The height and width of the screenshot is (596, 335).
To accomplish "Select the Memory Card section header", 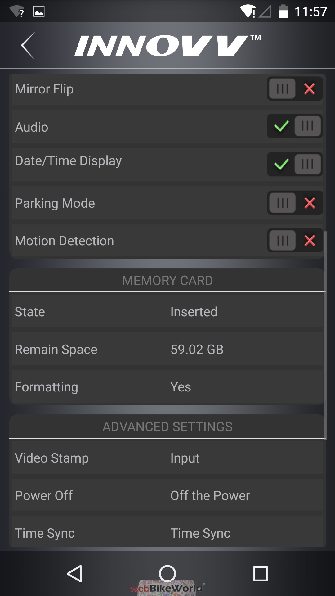I will [167, 281].
